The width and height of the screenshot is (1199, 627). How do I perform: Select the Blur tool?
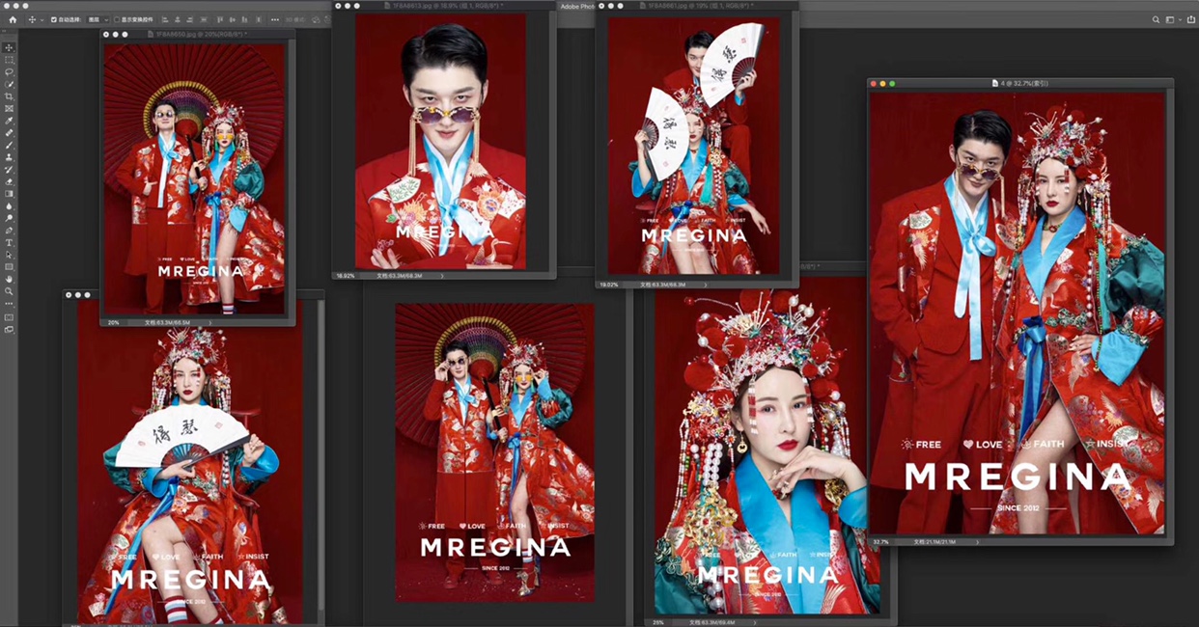coord(9,205)
